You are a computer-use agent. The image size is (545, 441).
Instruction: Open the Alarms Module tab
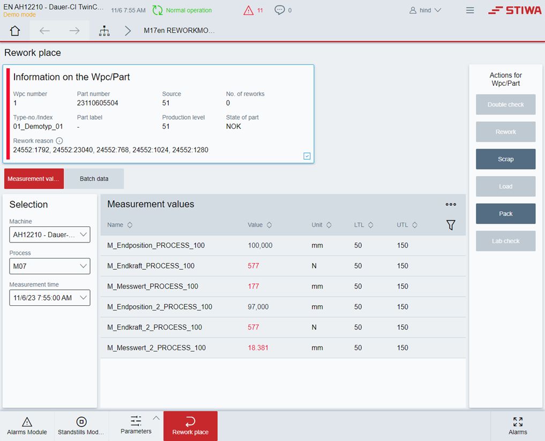27,426
